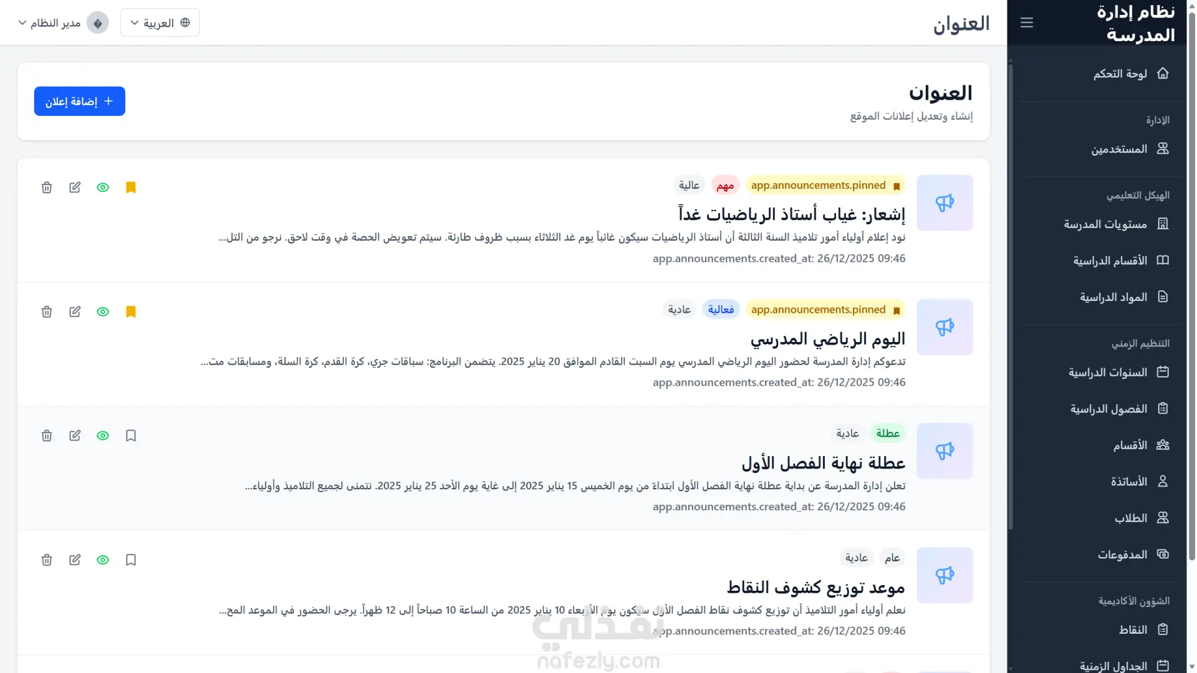Image resolution: width=1197 pixels, height=673 pixels.
Task: Unpin the اليوم الرياضي المدرسي announcement bookmark
Action: click(x=131, y=312)
